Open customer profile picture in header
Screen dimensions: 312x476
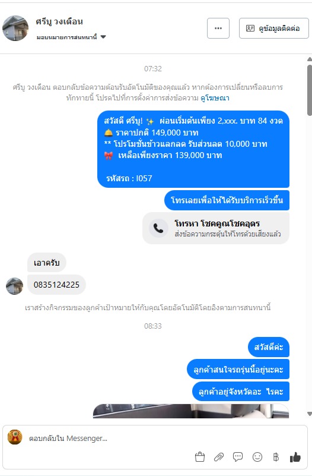click(15, 29)
